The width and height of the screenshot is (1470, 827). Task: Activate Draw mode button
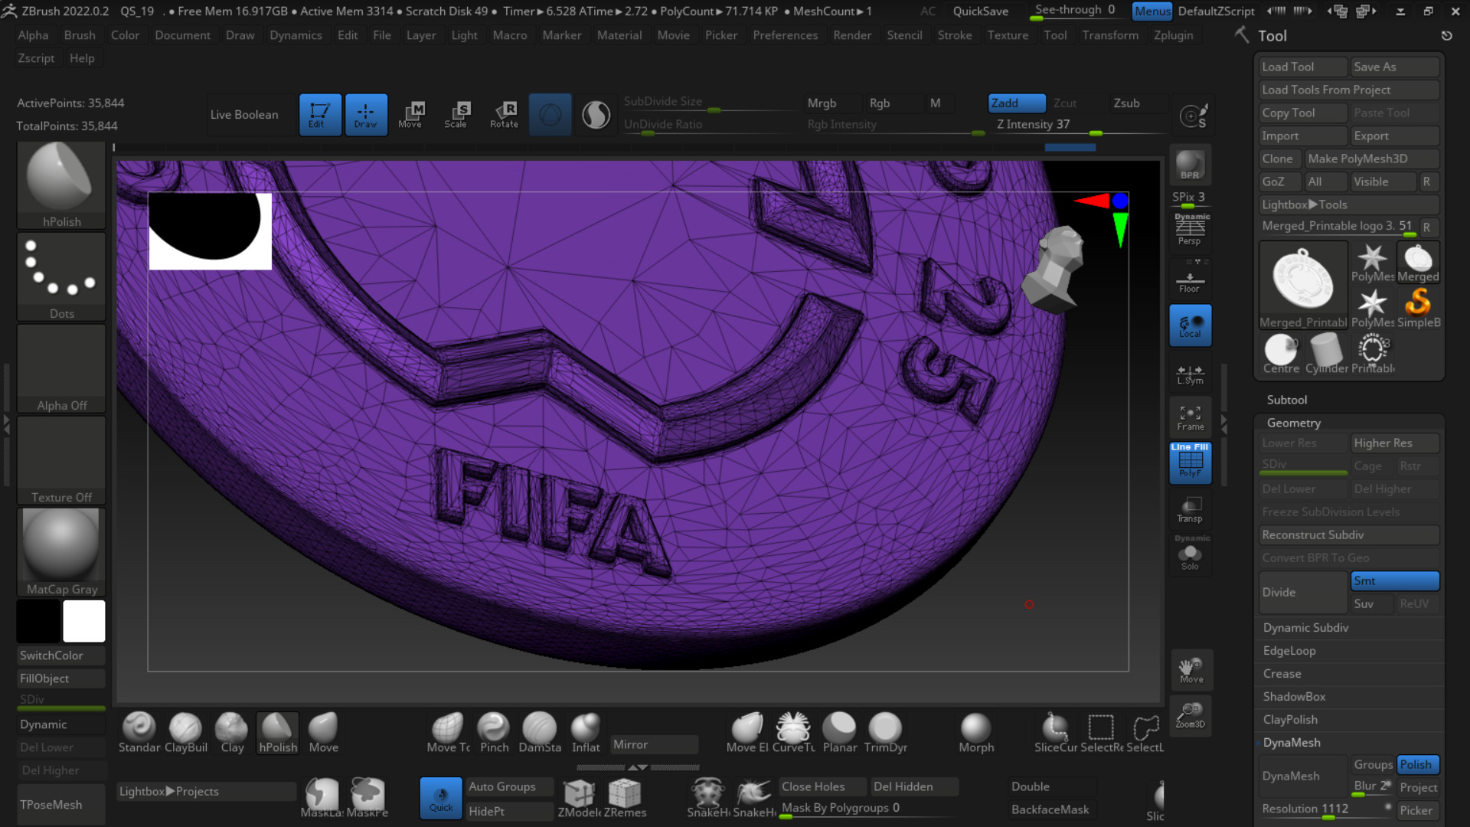tap(366, 115)
